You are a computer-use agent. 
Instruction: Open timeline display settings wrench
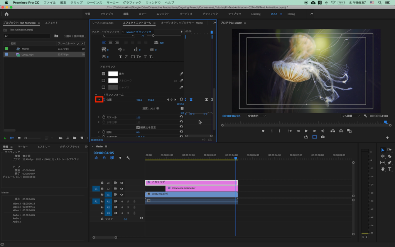tap(128, 158)
